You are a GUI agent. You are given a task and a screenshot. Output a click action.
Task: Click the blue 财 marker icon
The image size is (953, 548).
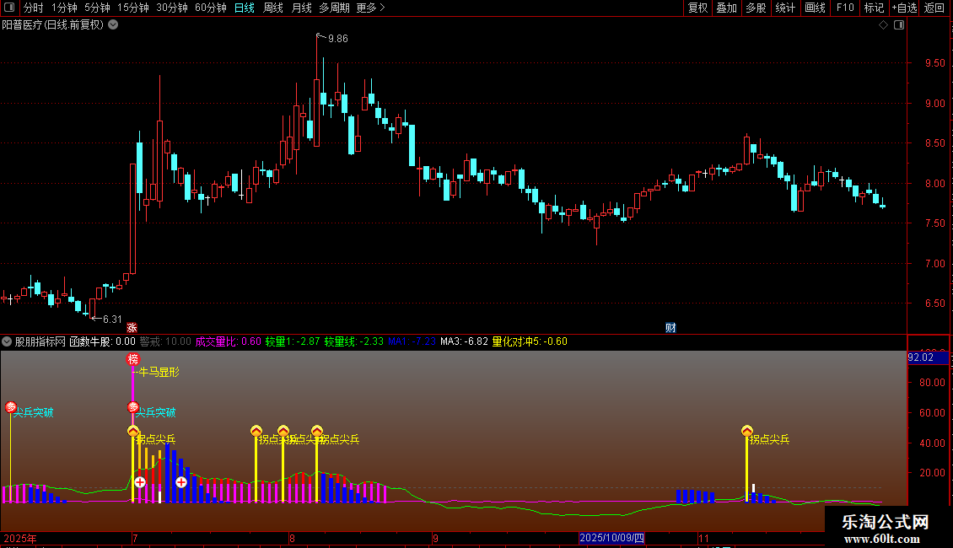[670, 328]
